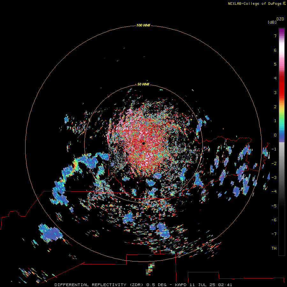
Task: Click the 6 value on the color scale
Action: pos(275,50)
